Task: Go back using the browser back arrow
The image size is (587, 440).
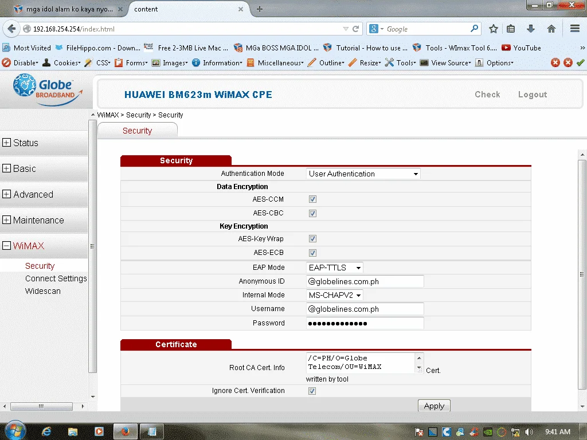Action: [11, 29]
